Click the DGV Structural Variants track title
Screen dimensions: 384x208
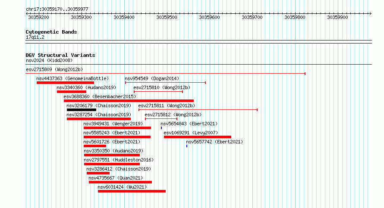(x=60, y=55)
